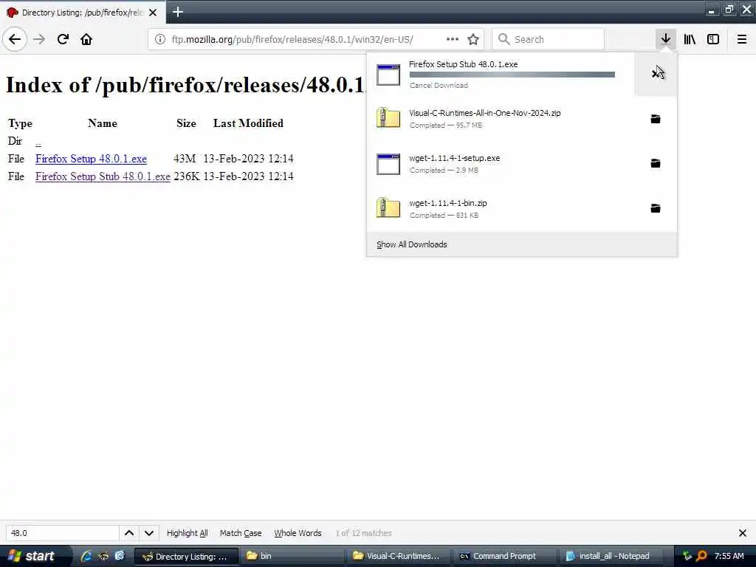Viewport: 756px width, 567px height.
Task: Show site information in address bar
Action: coord(160,39)
